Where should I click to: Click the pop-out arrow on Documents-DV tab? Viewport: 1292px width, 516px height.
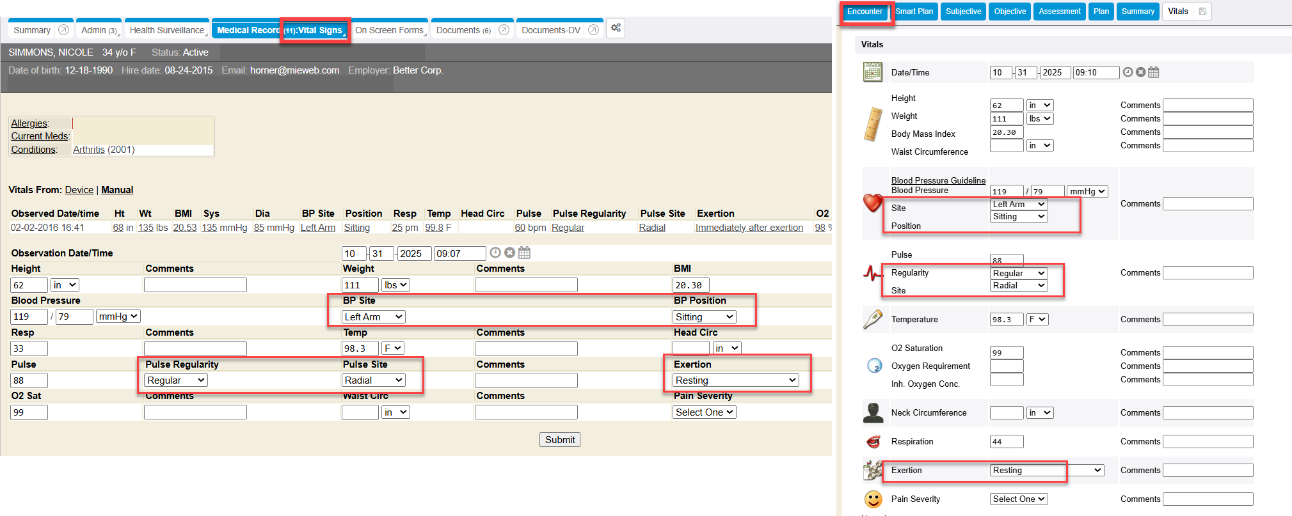point(593,30)
